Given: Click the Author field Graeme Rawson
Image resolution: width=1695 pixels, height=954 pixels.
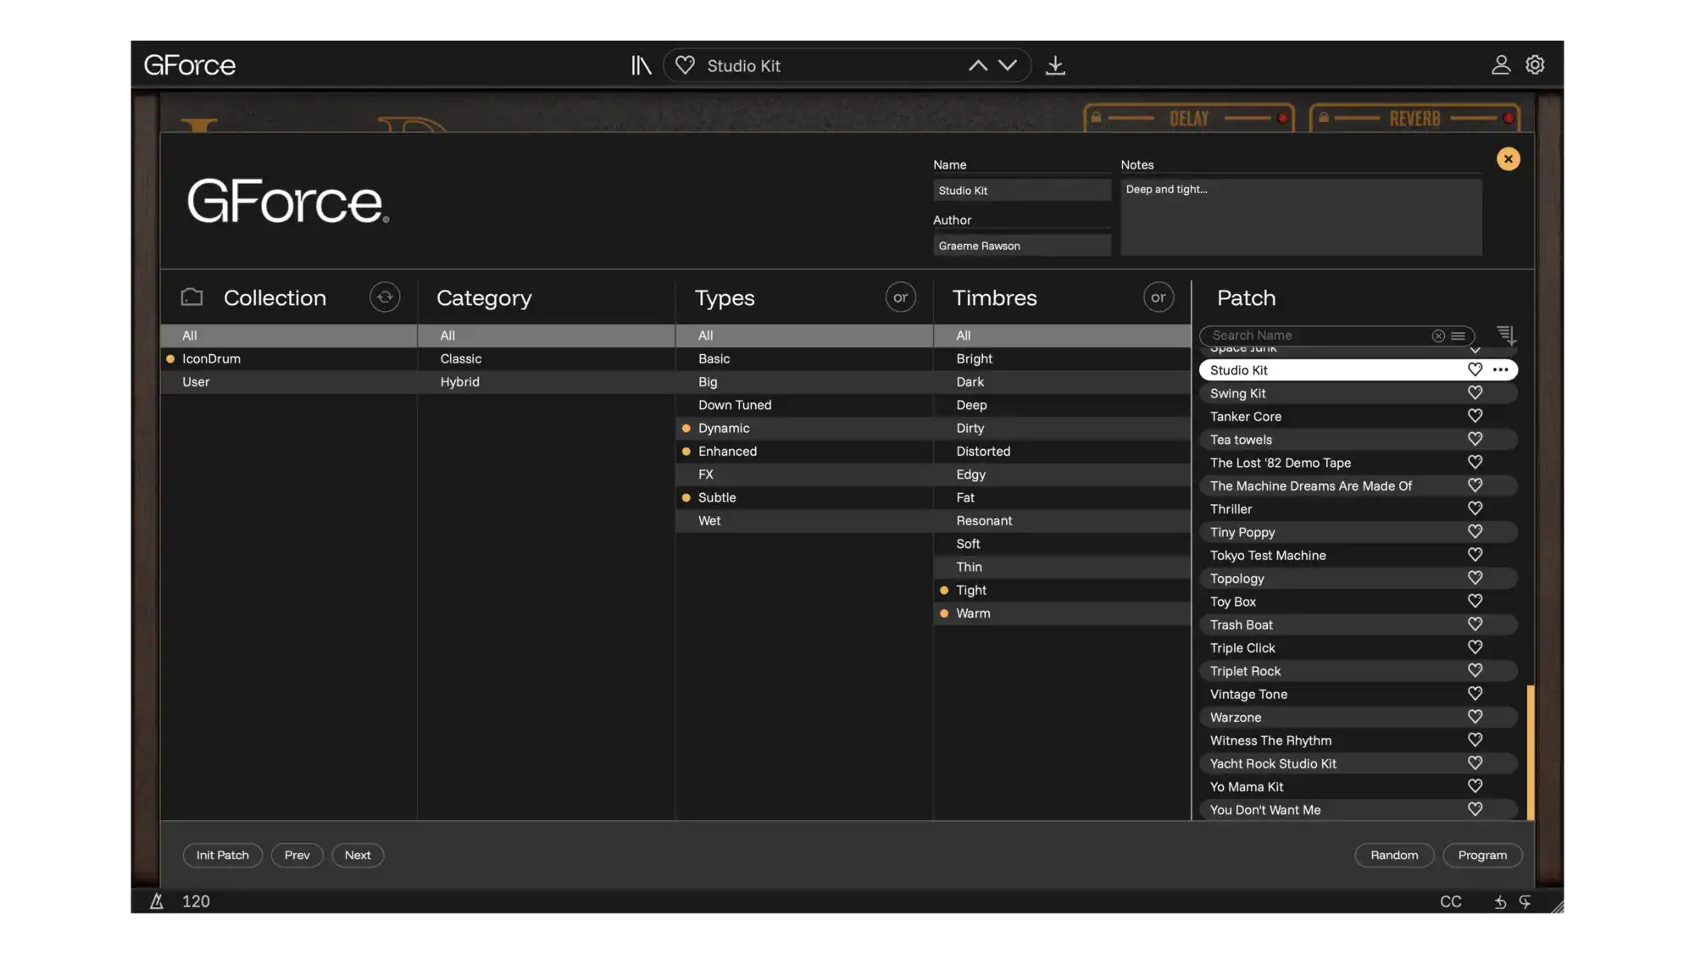Looking at the screenshot, I should pos(1022,246).
